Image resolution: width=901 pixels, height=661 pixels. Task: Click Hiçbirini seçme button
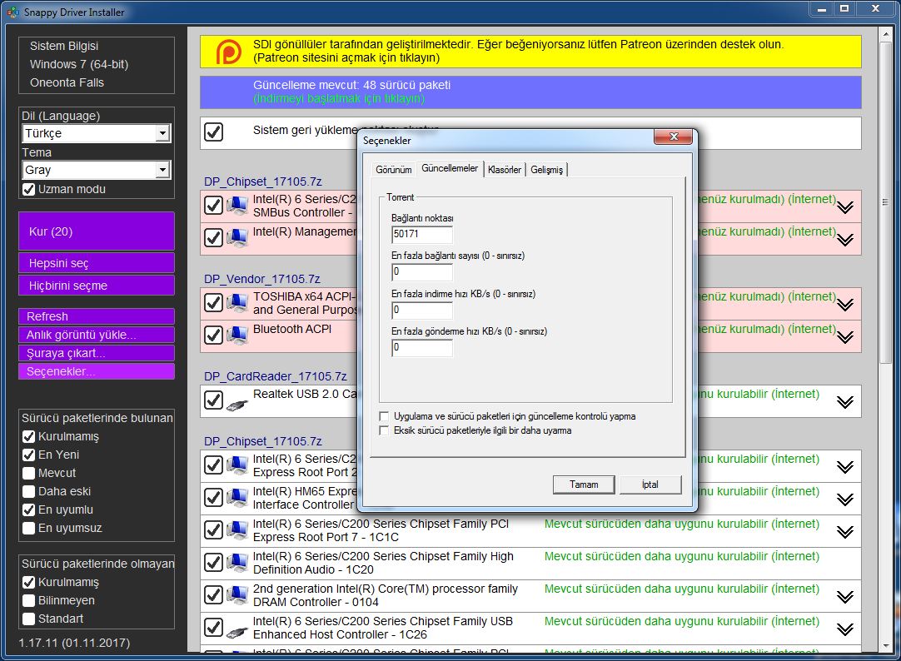[x=97, y=286]
